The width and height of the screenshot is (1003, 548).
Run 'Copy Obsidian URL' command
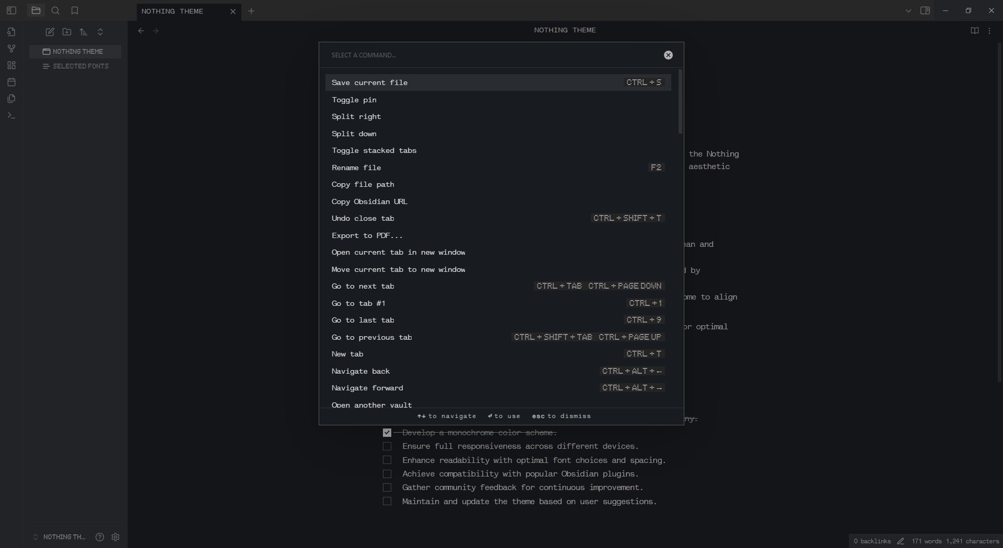[x=498, y=201]
